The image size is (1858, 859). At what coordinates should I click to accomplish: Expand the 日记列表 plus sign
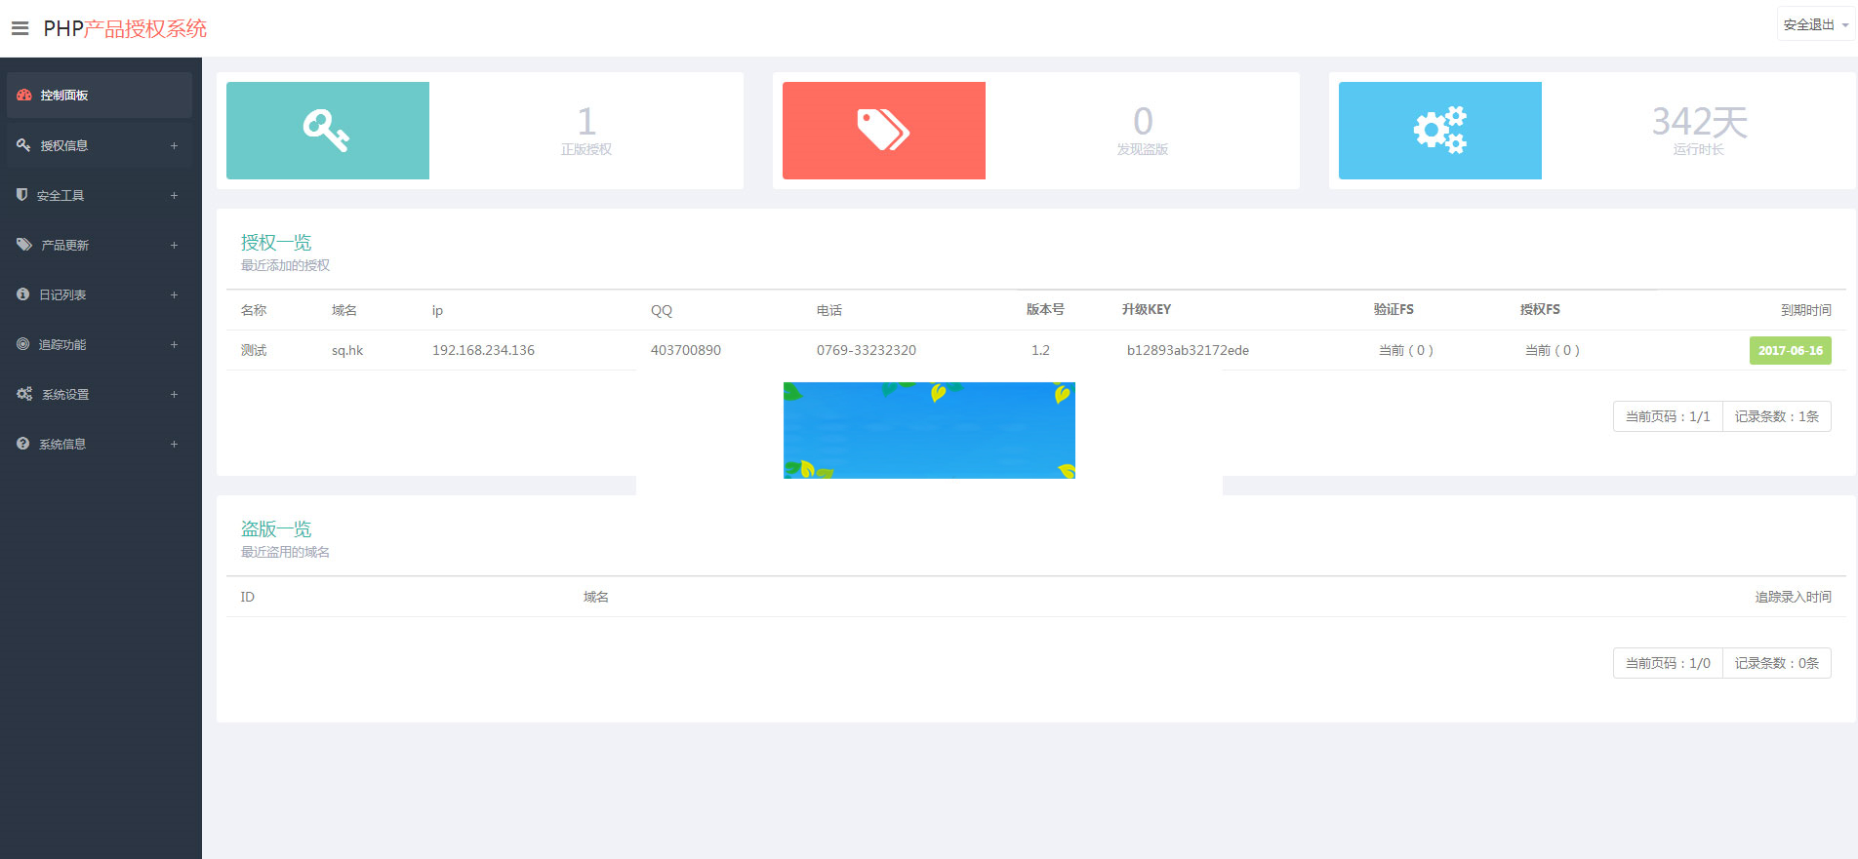pyautogui.click(x=174, y=294)
